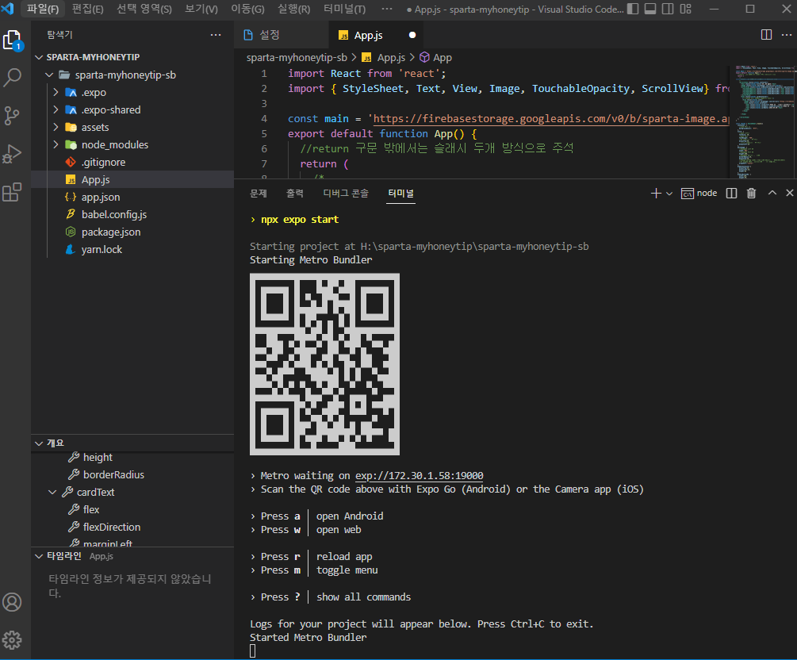Viewport: 797px width, 660px height.
Task: Open the 선택 영역(S) menu
Action: 144,9
